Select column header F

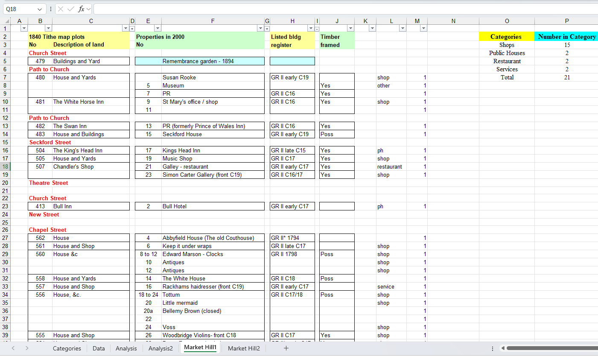(213, 21)
